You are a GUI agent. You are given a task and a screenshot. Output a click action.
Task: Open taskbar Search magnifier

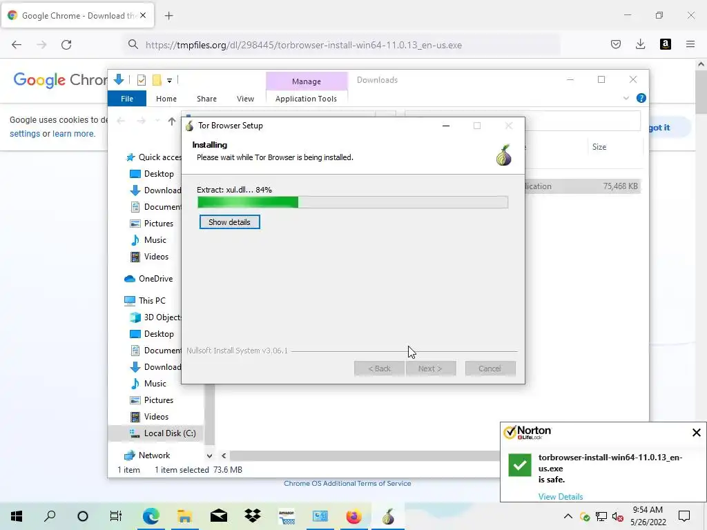50,516
